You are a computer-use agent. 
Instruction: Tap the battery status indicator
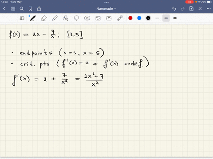pos(209,2)
